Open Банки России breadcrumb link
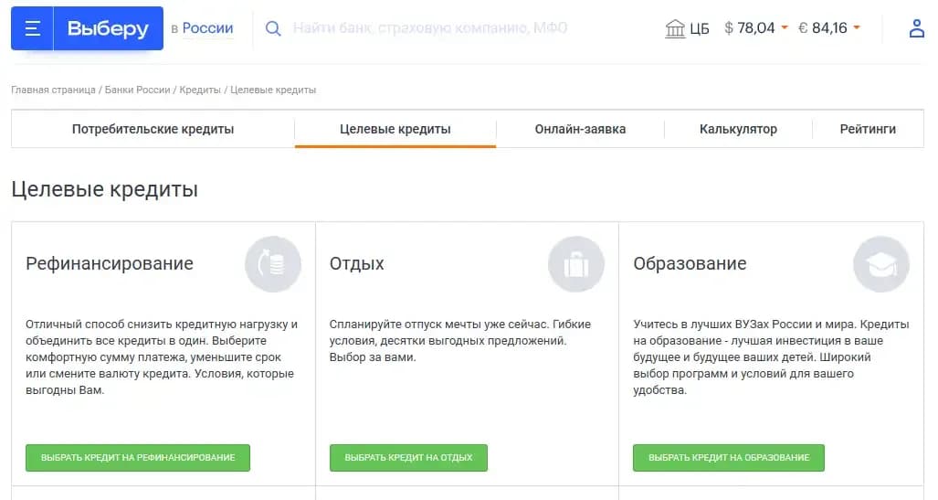This screenshot has height=500, width=938. click(x=138, y=90)
